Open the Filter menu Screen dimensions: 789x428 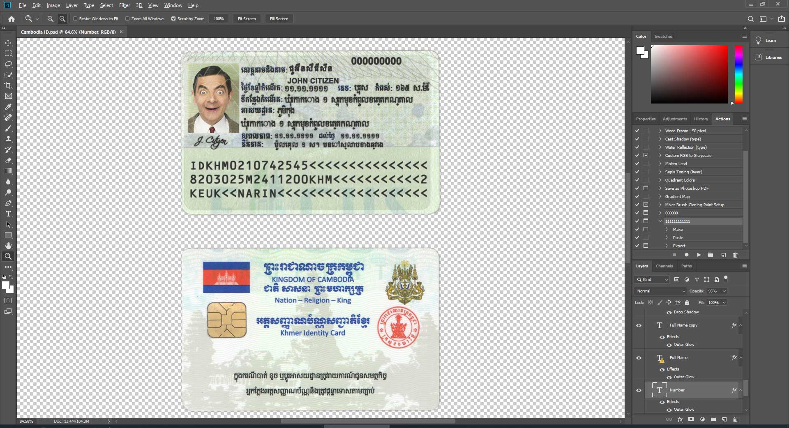coord(125,5)
